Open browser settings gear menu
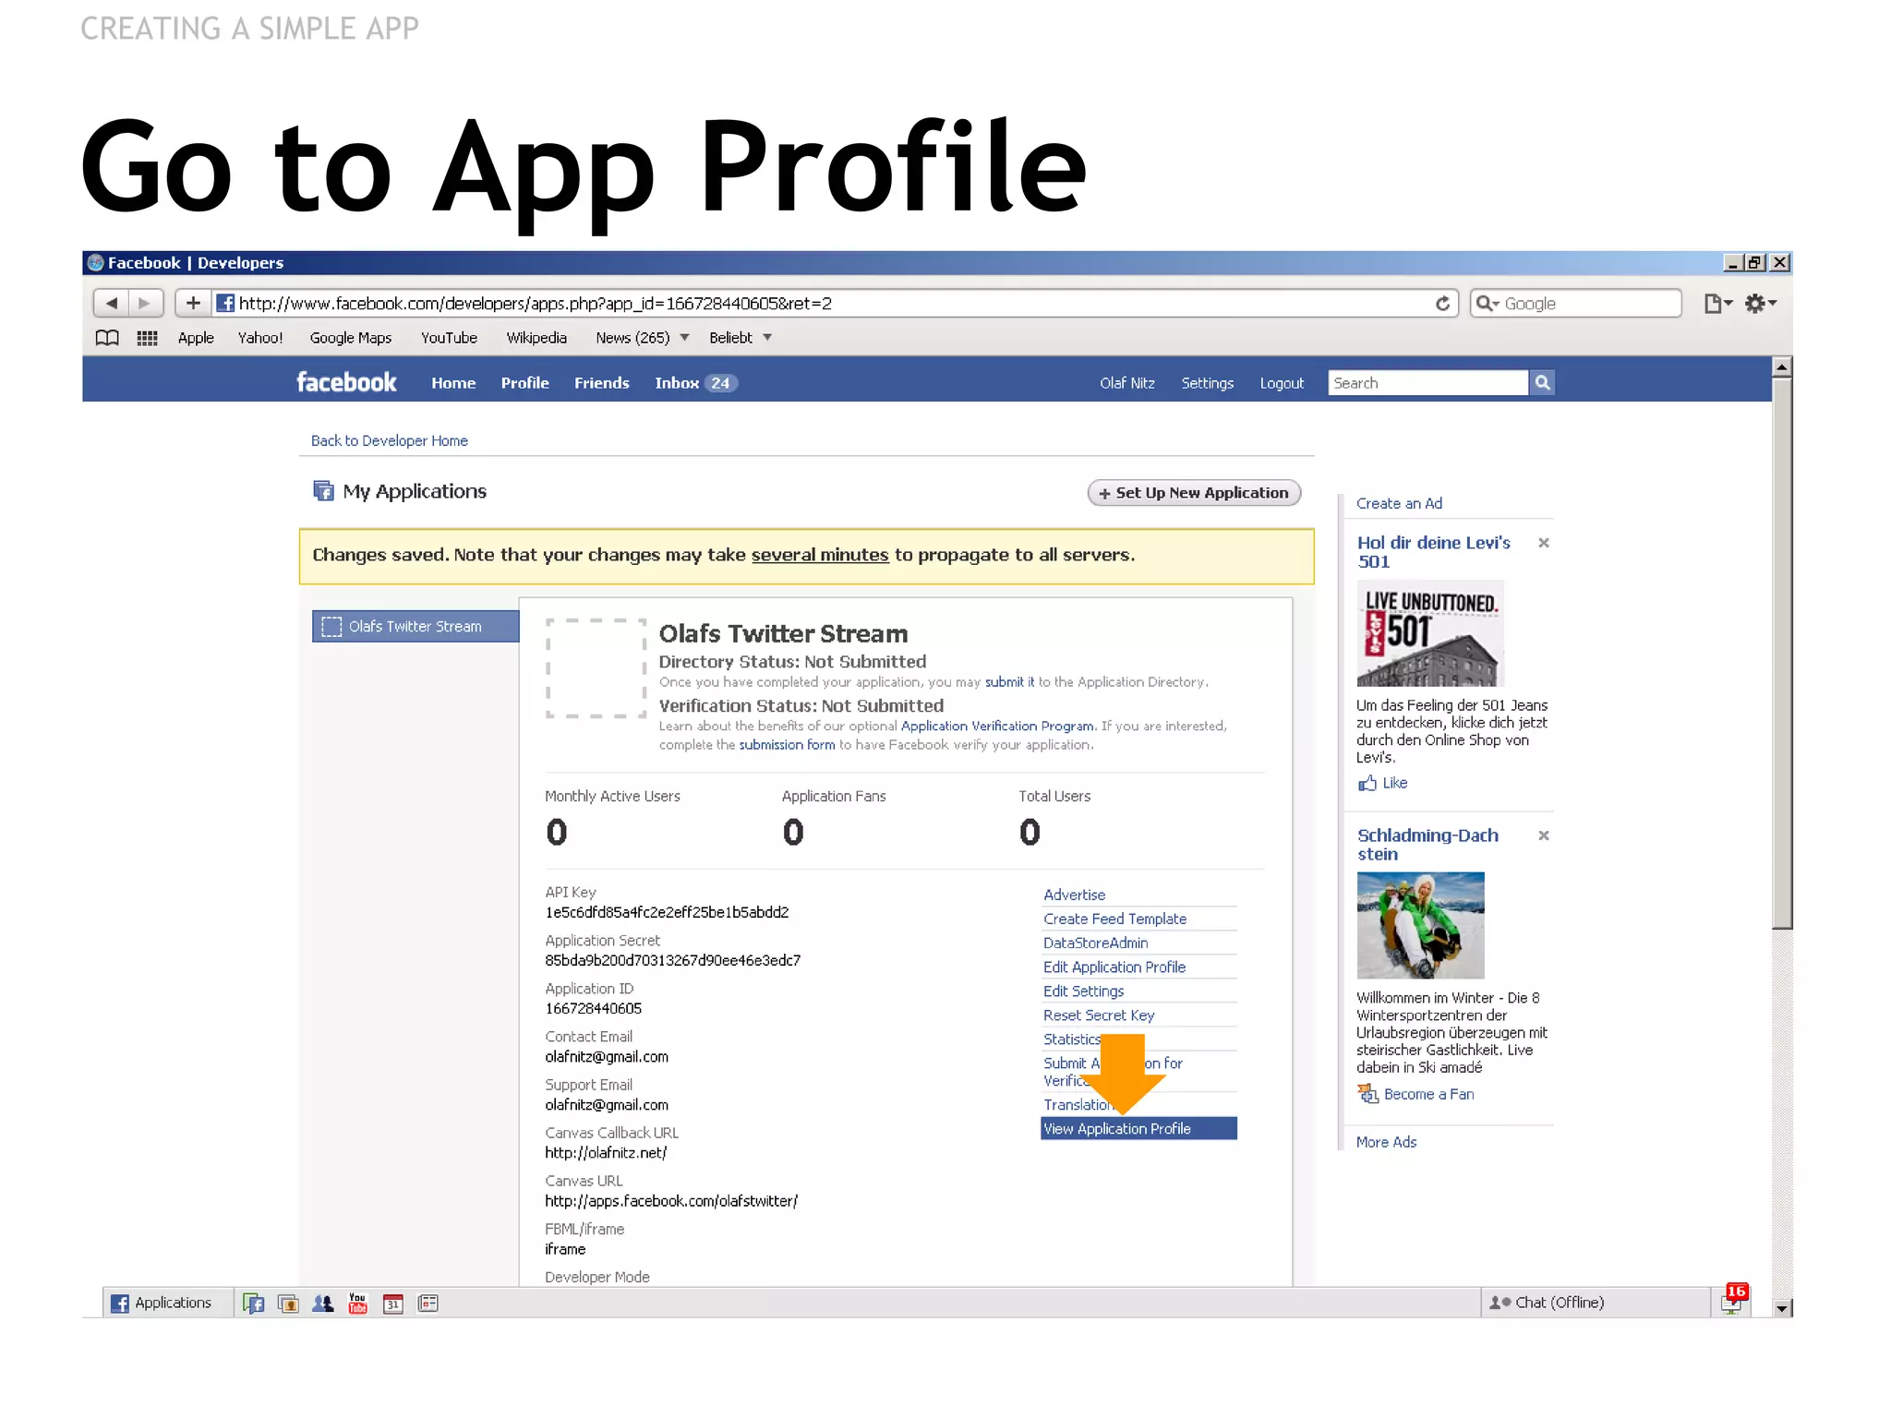The width and height of the screenshot is (1891, 1418). (1760, 304)
